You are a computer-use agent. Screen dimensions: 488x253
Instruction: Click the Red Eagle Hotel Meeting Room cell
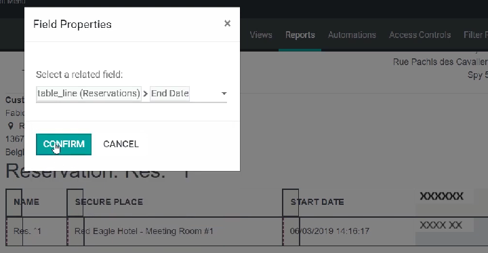(x=144, y=231)
